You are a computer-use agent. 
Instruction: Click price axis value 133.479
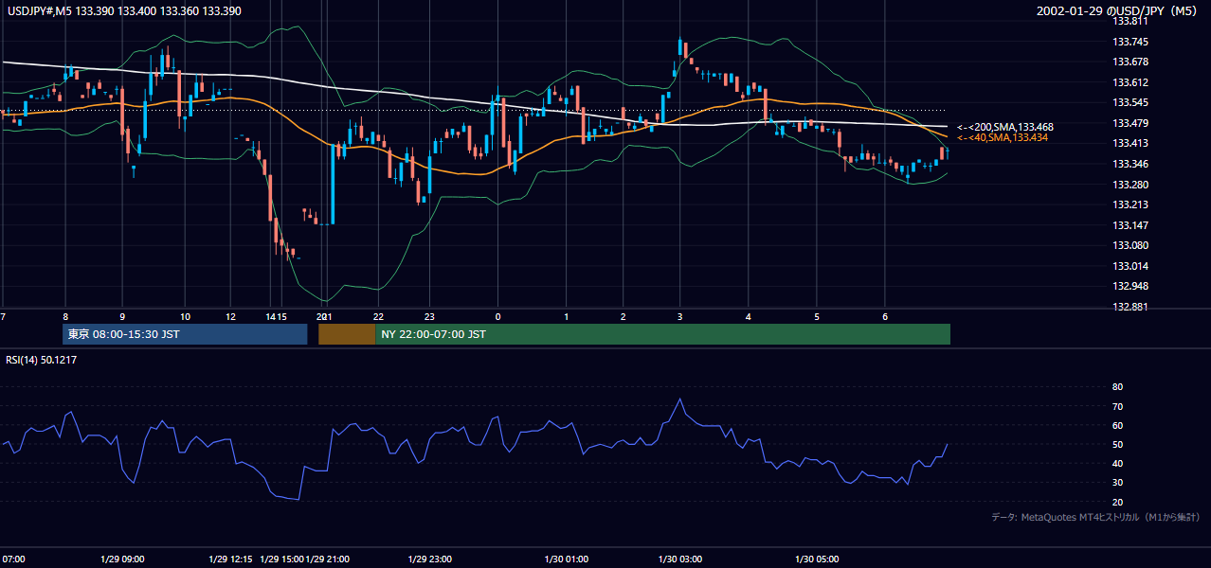tap(1130, 123)
